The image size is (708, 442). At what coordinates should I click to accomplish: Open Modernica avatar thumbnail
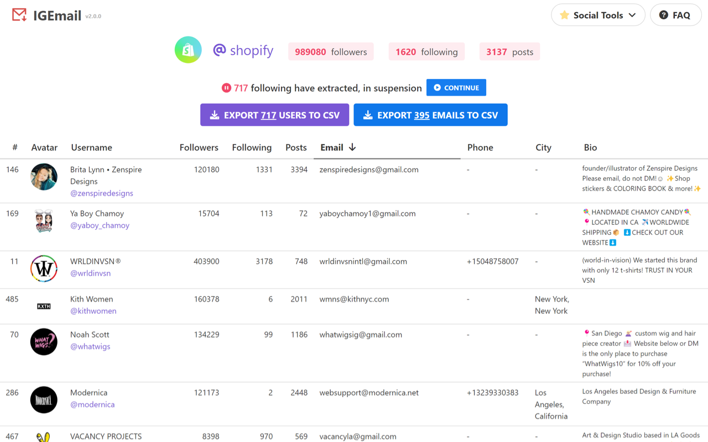click(44, 399)
